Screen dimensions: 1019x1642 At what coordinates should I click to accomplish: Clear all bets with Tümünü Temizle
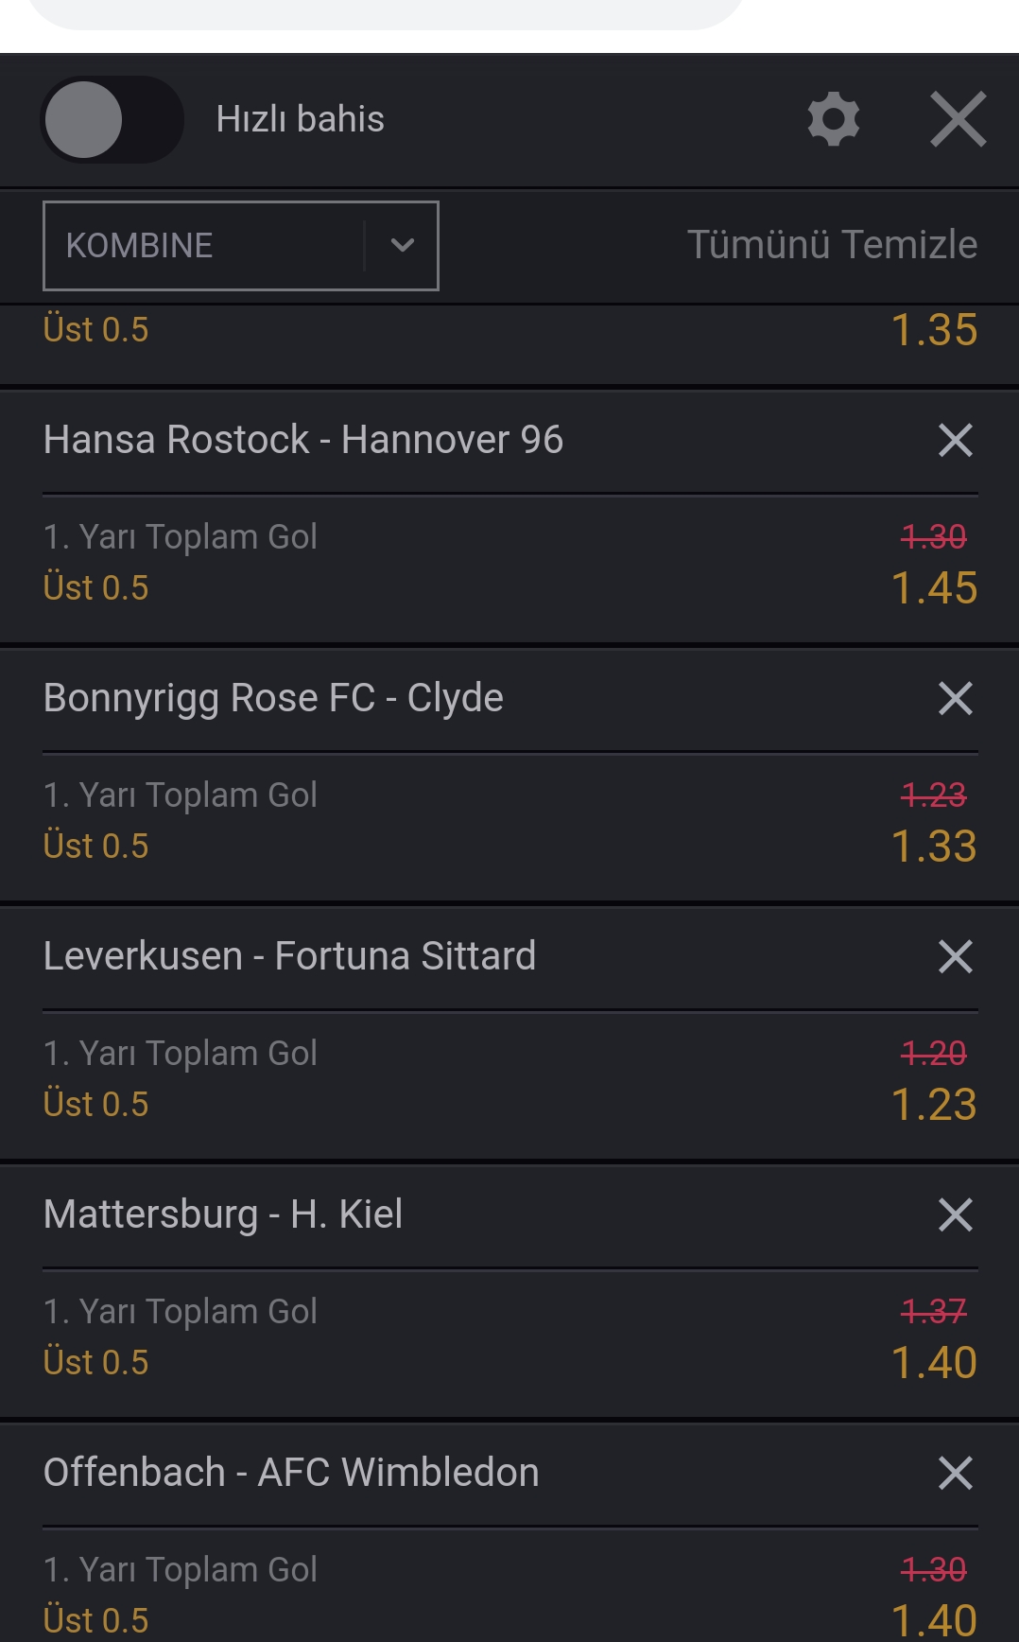point(832,244)
